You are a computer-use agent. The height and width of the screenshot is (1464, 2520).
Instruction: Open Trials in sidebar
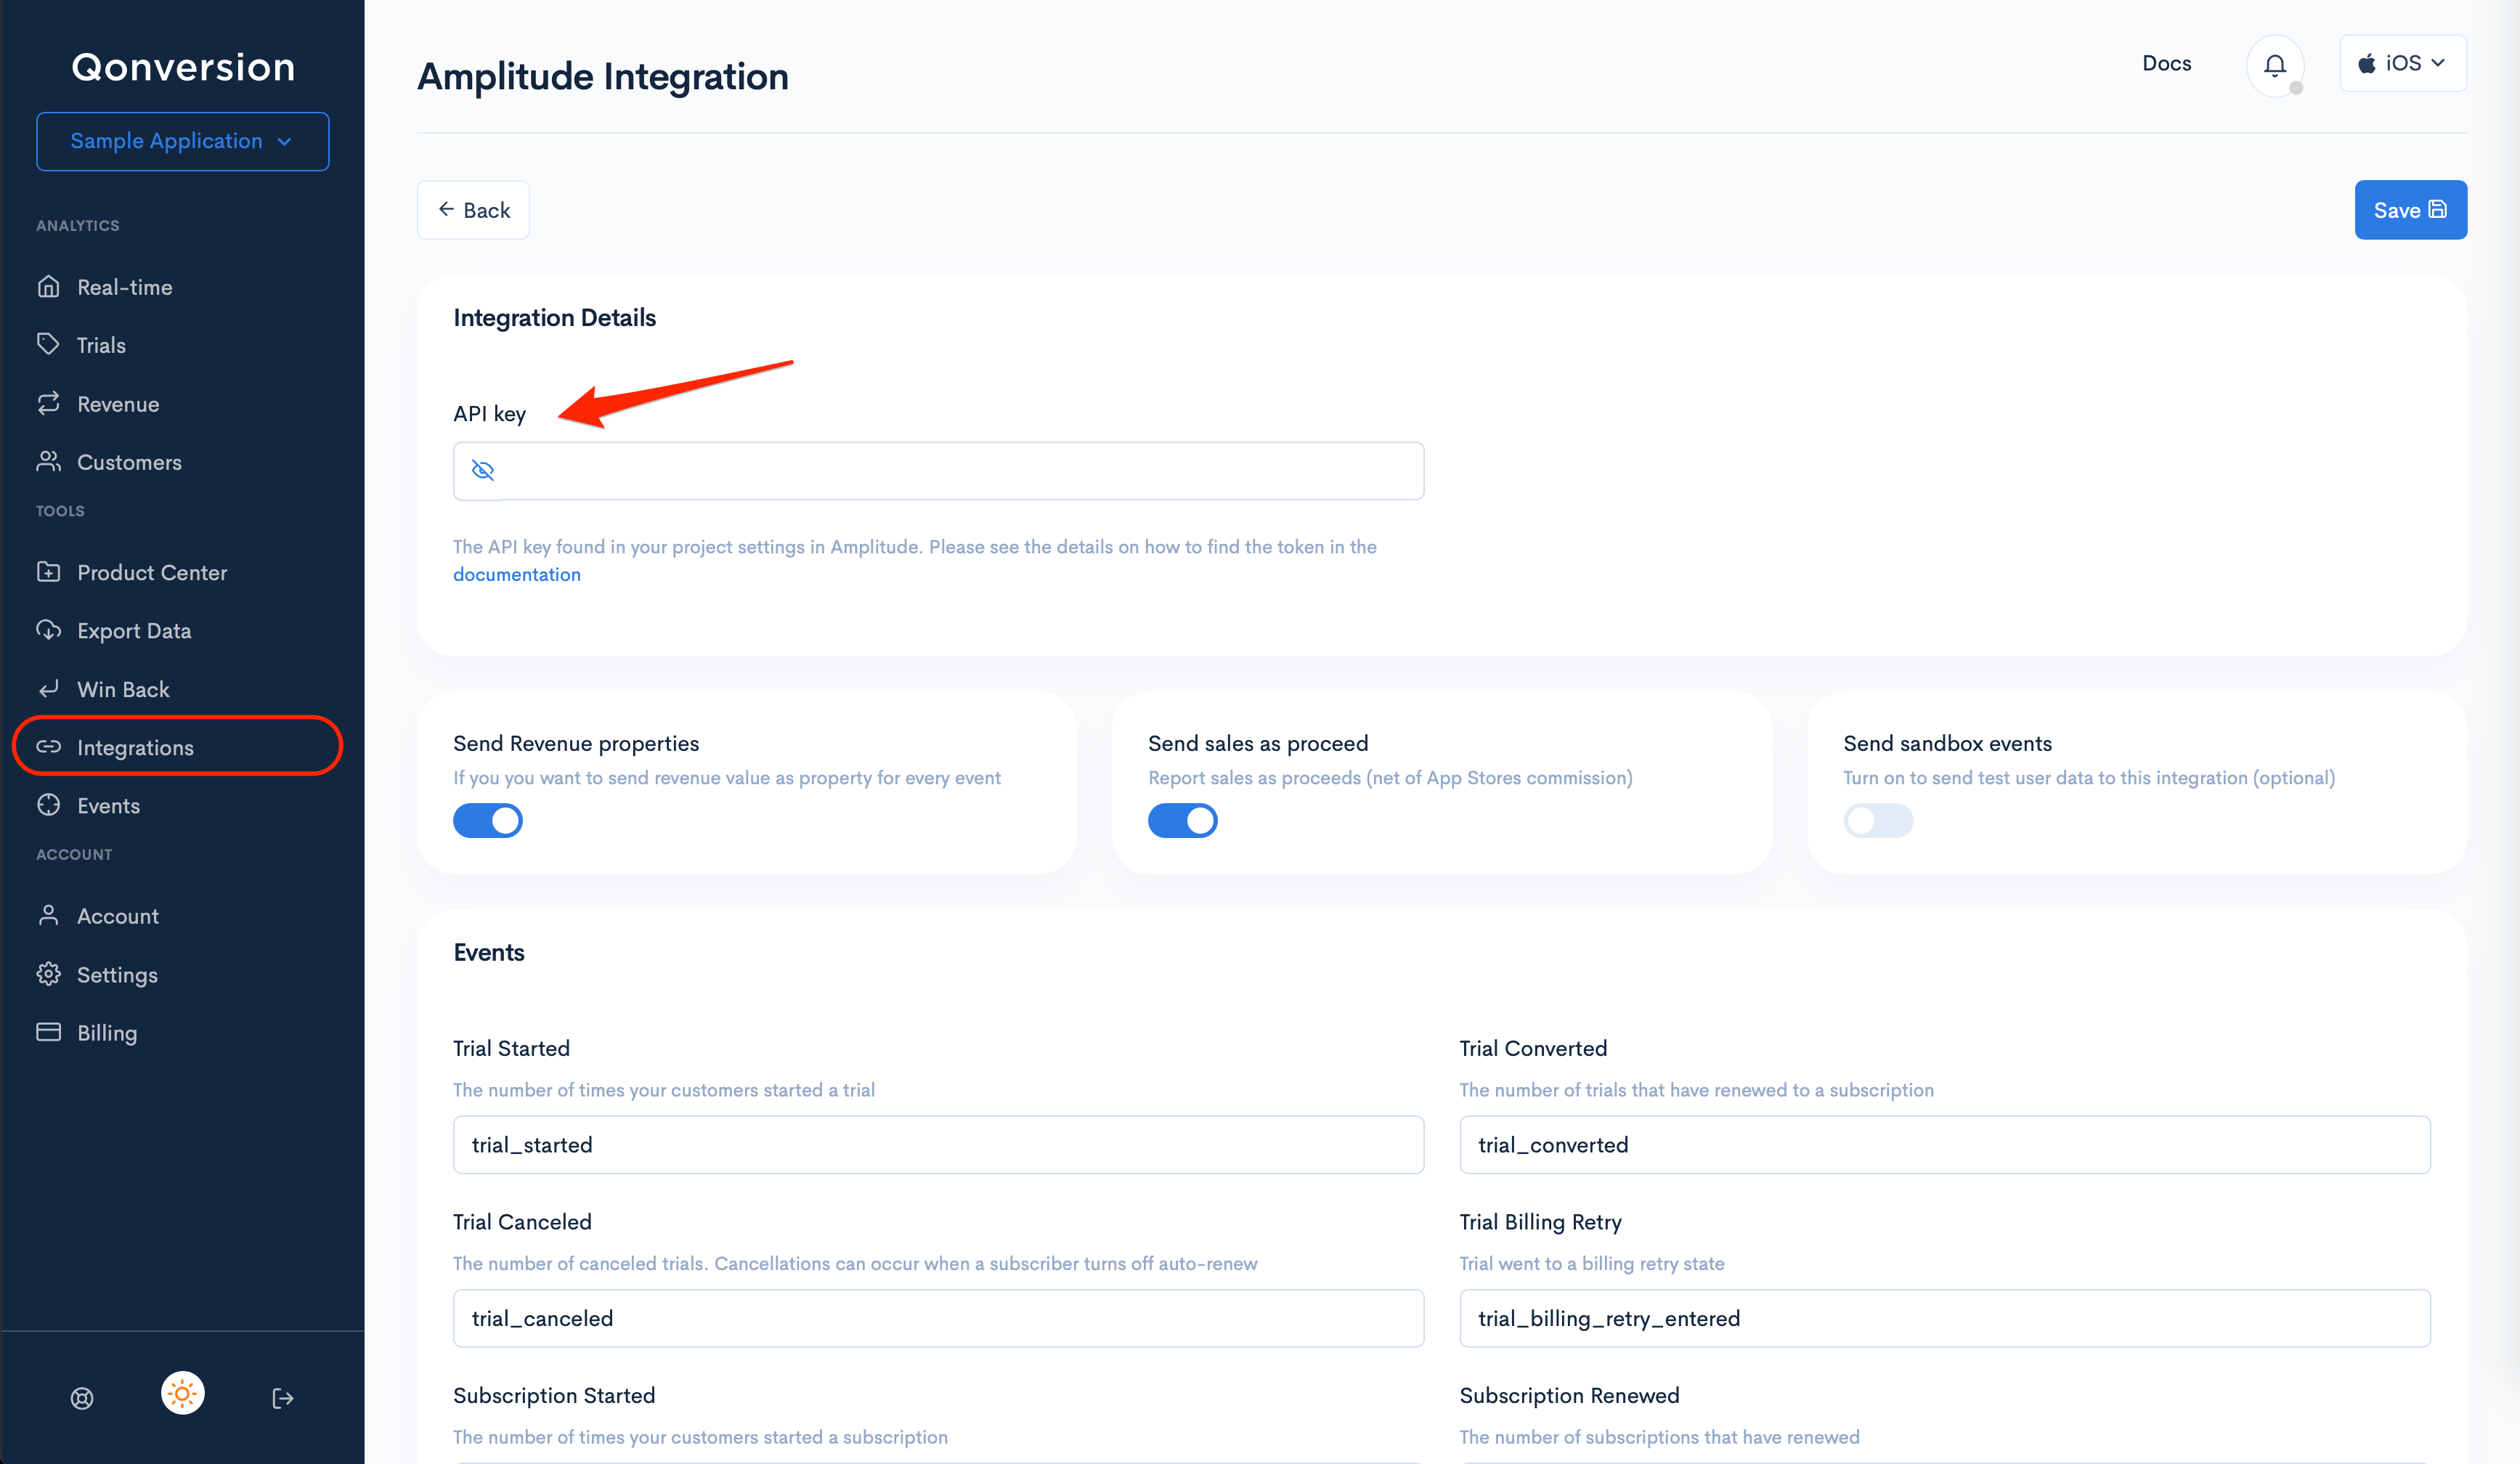coord(101,345)
